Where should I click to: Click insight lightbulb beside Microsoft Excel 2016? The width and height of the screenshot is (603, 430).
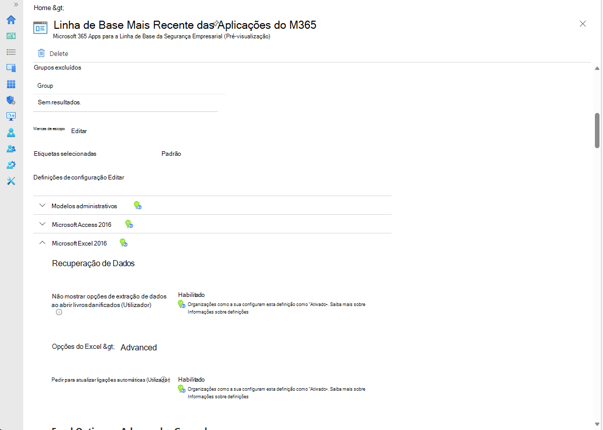pyautogui.click(x=124, y=242)
